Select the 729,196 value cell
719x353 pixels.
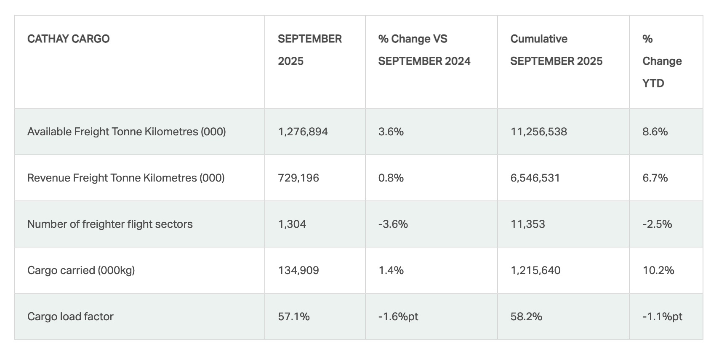point(298,178)
